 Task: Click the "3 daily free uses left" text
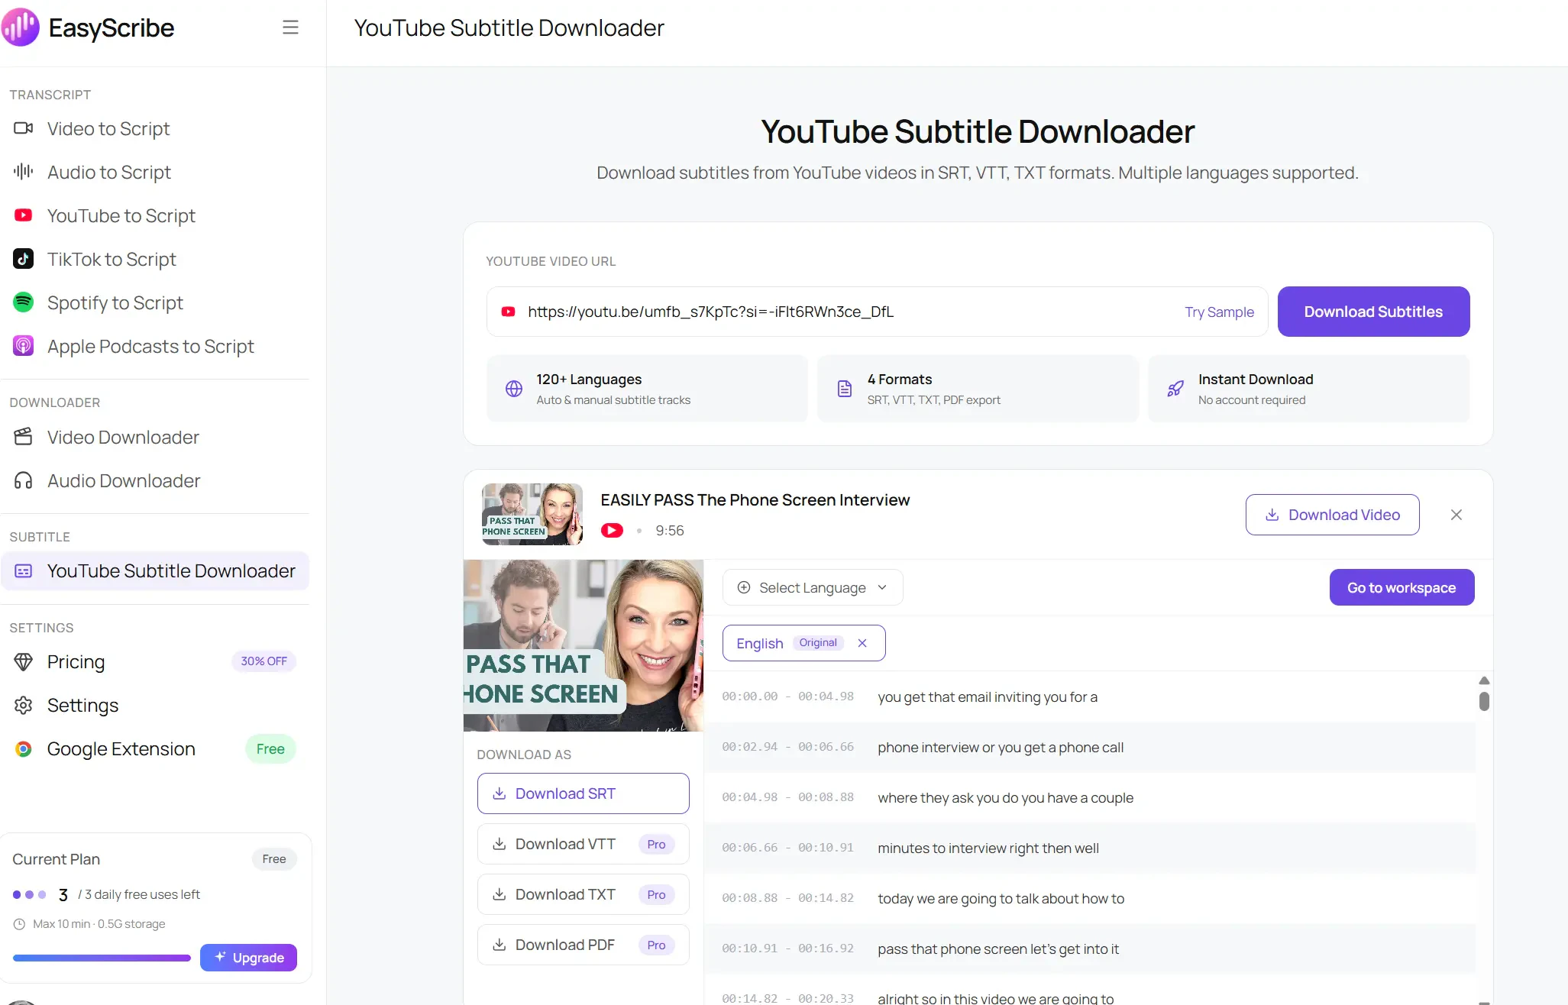[x=142, y=894]
